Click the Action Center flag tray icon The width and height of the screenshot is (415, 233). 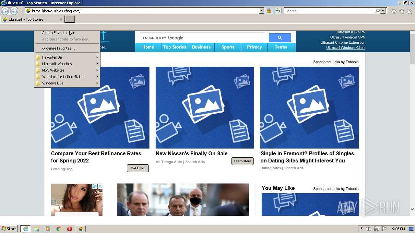click(x=384, y=229)
